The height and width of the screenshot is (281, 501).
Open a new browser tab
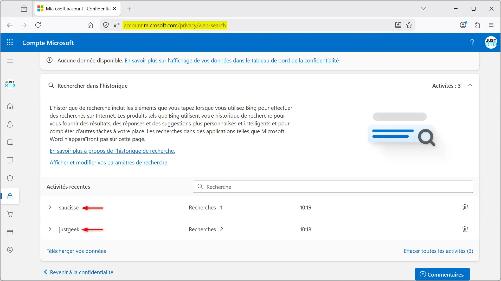click(x=129, y=9)
